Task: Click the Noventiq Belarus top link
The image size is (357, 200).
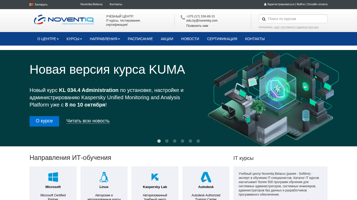Action: point(91,4)
